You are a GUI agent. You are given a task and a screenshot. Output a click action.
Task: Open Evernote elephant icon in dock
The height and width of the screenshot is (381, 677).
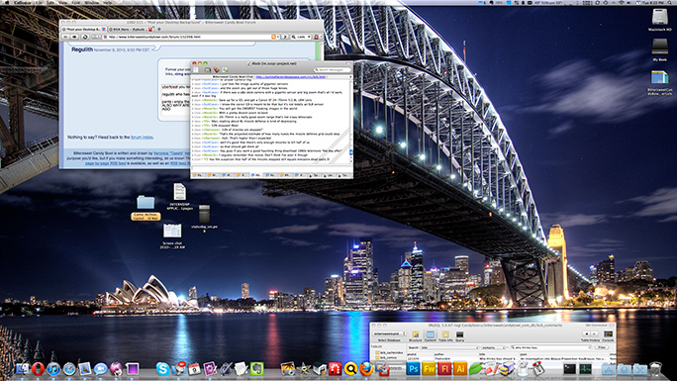[x=256, y=369]
